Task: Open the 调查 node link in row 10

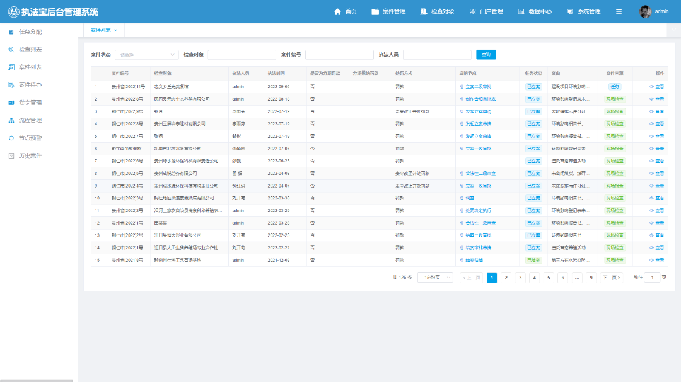Action: [x=470, y=198]
